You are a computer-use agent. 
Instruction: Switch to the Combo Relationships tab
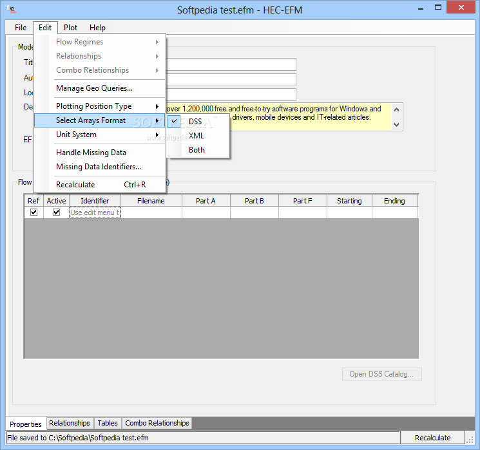157,423
